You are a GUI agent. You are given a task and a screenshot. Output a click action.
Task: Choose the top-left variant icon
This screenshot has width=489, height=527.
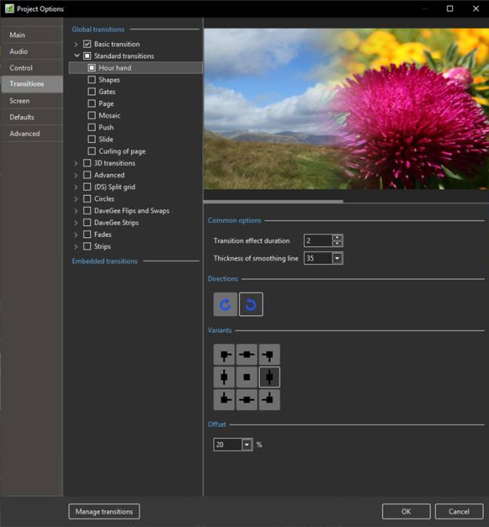click(225, 354)
